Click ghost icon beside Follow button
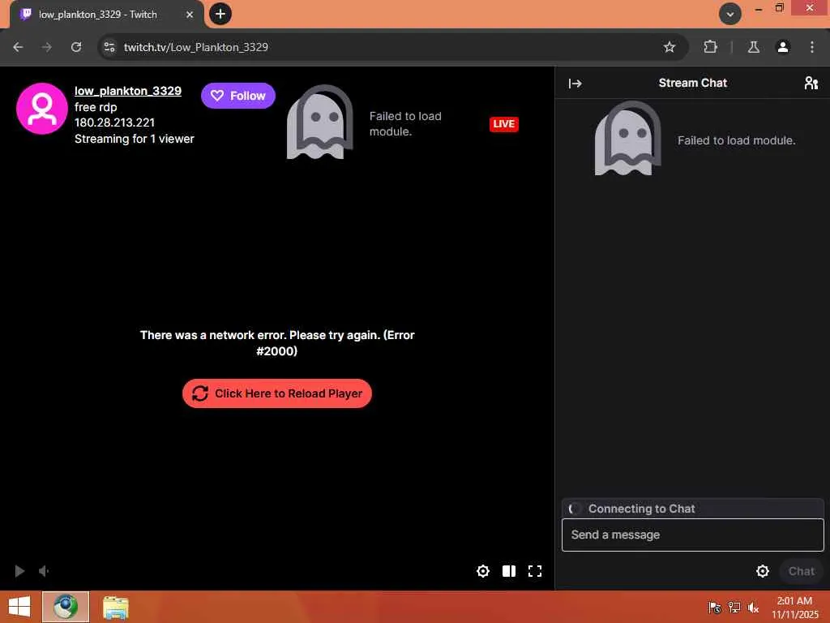830x623 pixels. [319, 122]
